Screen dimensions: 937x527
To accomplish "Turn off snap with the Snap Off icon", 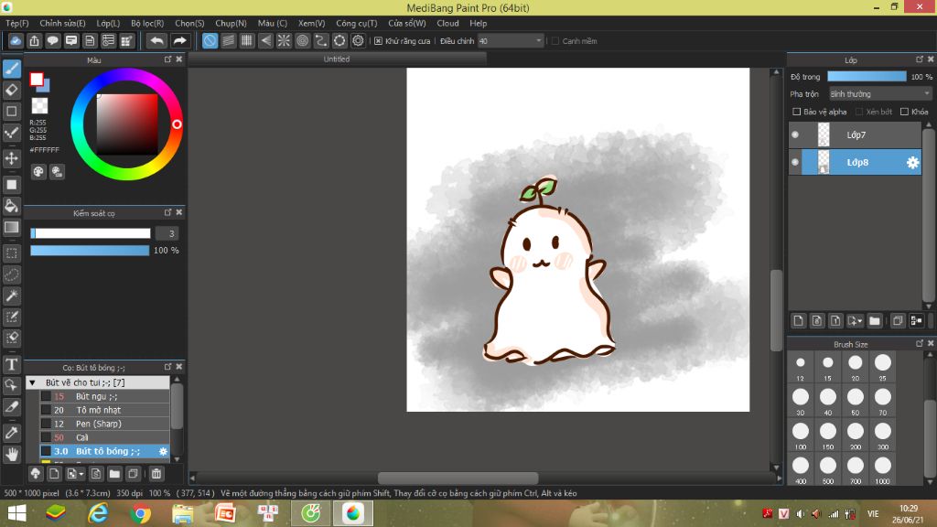I will tap(210, 40).
